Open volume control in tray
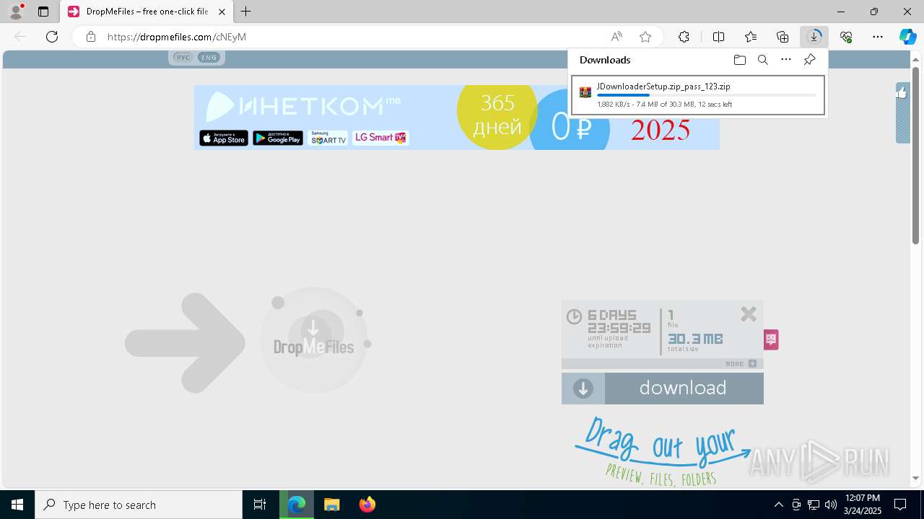 (831, 505)
